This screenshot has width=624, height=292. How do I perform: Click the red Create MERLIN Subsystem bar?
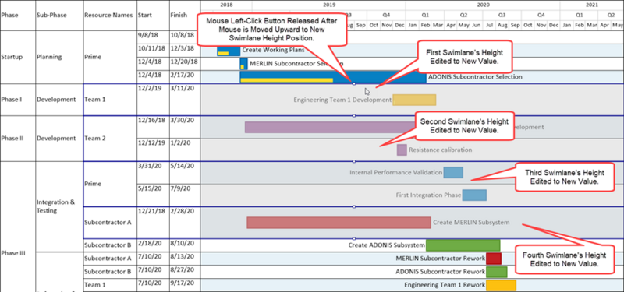tap(339, 223)
